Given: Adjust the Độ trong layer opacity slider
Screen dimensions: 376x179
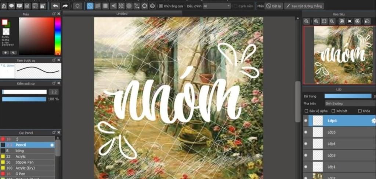Looking at the screenshot, I should [348, 96].
